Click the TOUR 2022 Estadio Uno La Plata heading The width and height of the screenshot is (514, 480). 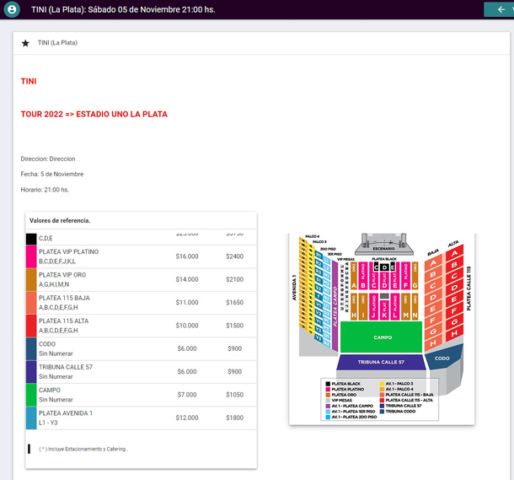coord(94,114)
